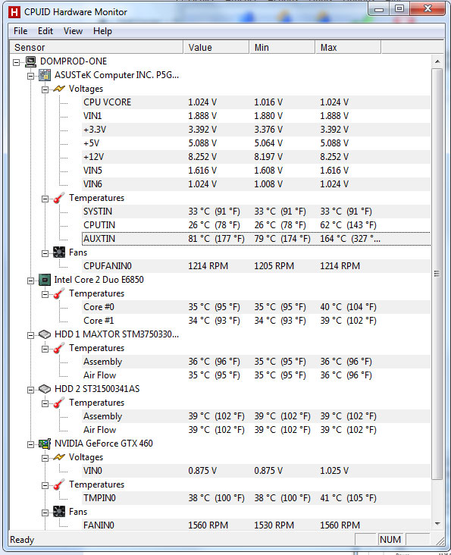Select the Core #0 temperature row
The width and height of the screenshot is (451, 555).
[x=255, y=307]
